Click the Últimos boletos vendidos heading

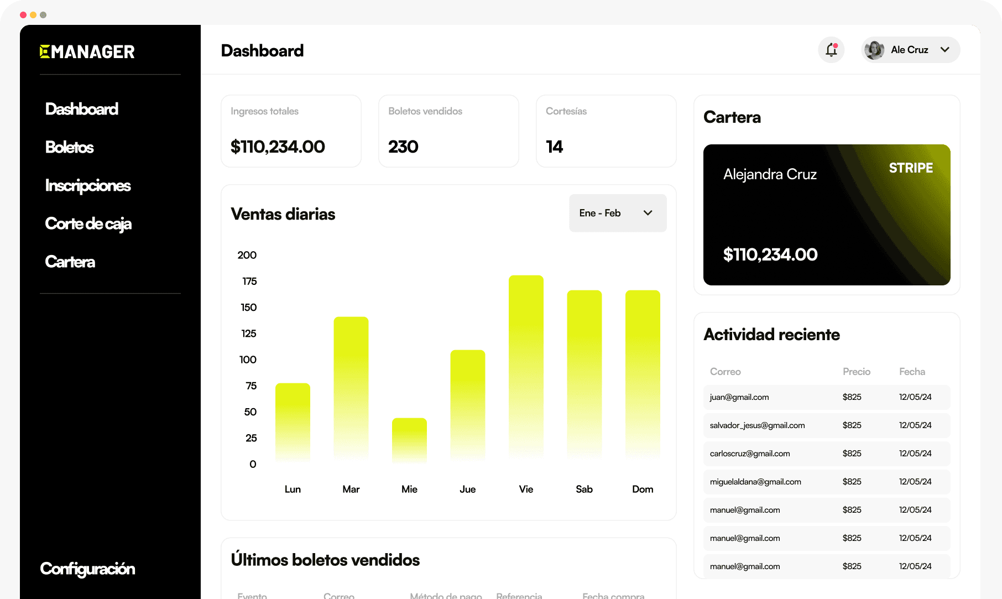325,559
